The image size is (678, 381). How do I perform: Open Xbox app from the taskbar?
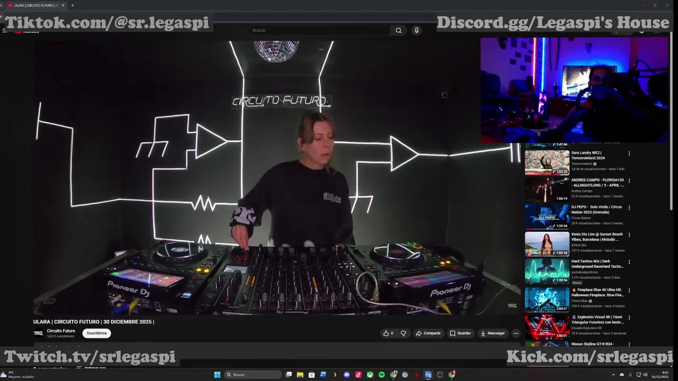(370, 375)
